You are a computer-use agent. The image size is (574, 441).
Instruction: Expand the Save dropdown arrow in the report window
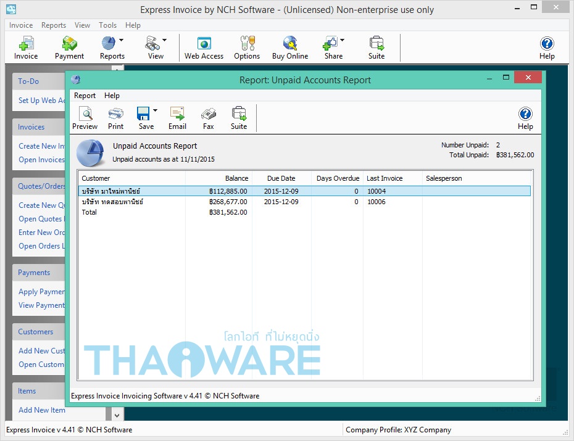155,110
